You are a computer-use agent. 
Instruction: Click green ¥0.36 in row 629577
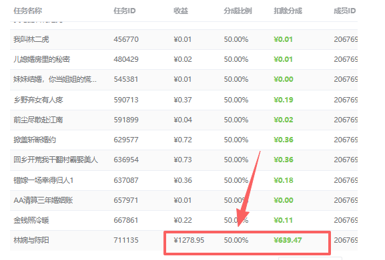(284, 140)
